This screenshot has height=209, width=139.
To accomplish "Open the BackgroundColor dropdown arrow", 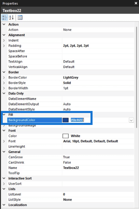I will pos(131,120).
